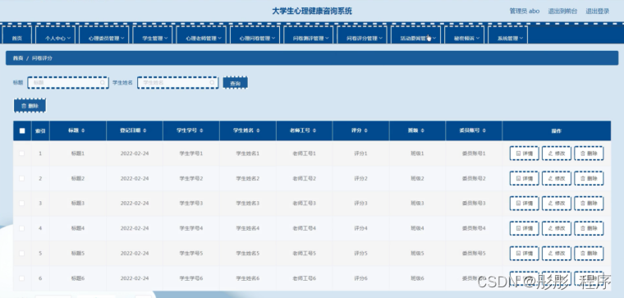This screenshot has width=624, height=298.
Task: Toggle the select-all checkbox in table header
Action: [x=22, y=131]
